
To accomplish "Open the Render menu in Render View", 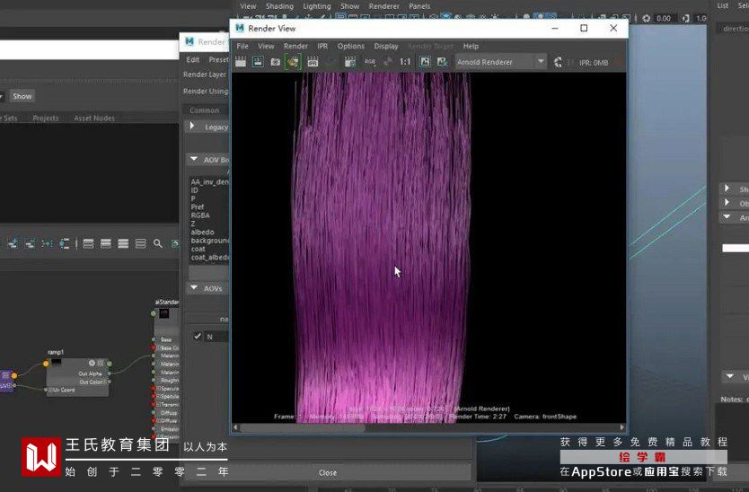I will coord(295,46).
